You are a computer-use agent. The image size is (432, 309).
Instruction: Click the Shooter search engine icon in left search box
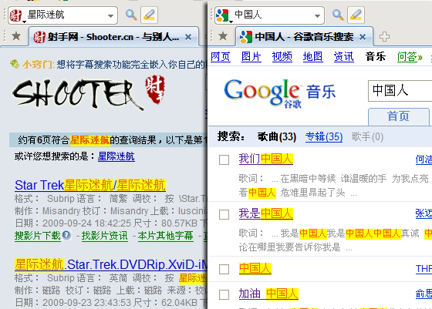(x=15, y=15)
